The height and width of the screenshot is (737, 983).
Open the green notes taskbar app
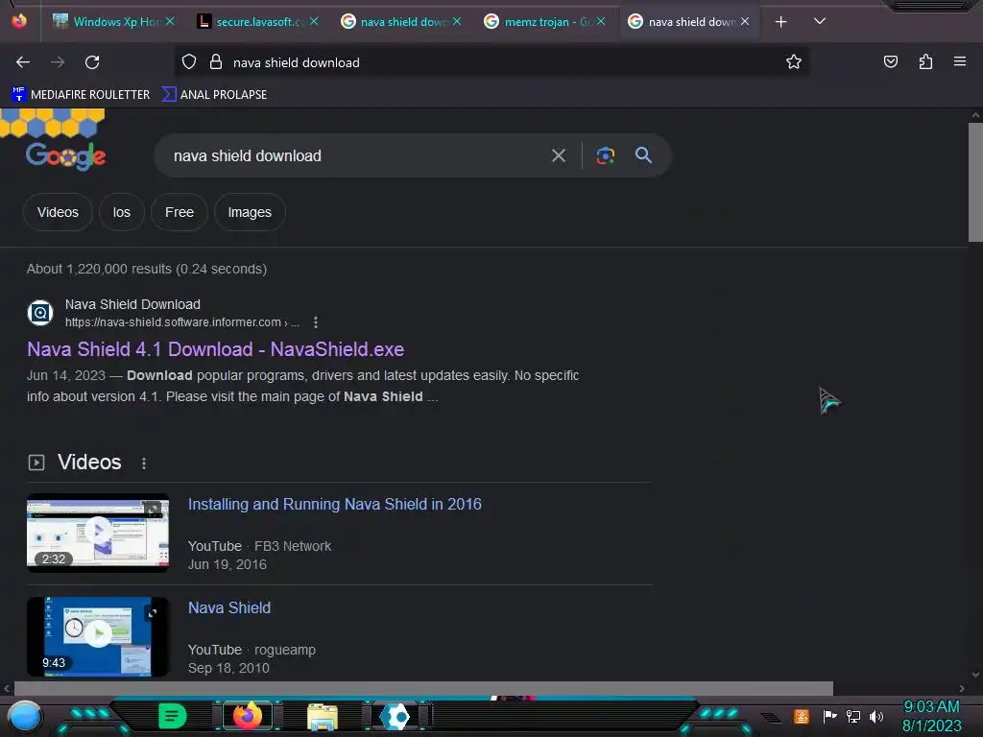[x=172, y=716]
